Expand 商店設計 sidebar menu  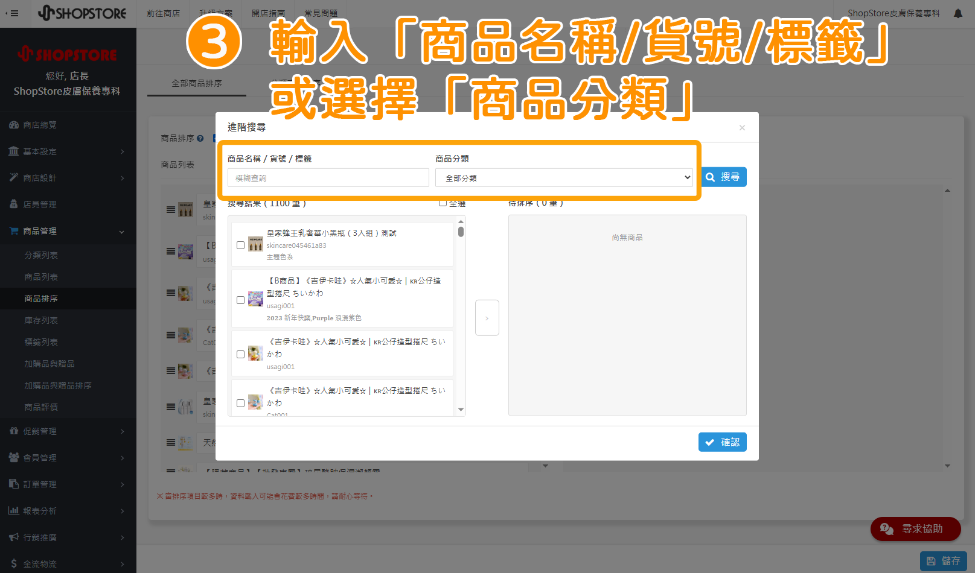68,178
